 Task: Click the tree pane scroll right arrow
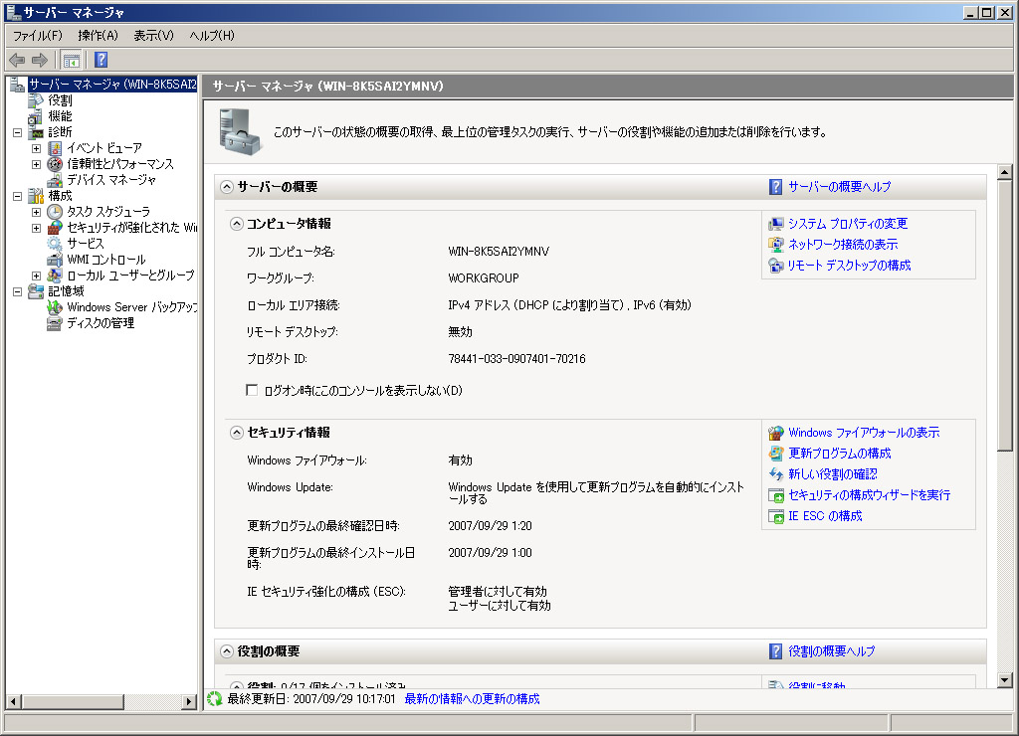point(189,701)
